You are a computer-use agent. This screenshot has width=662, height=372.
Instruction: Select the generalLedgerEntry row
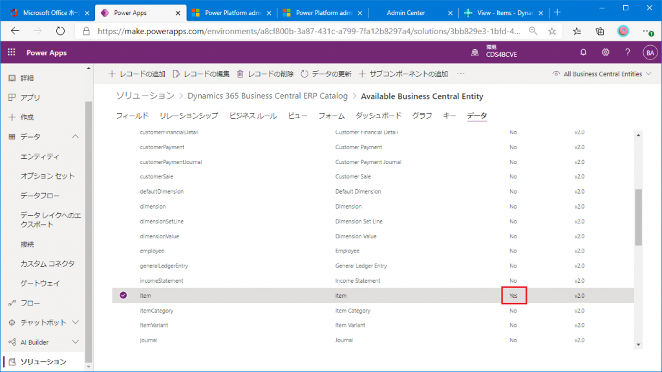pyautogui.click(x=373, y=265)
